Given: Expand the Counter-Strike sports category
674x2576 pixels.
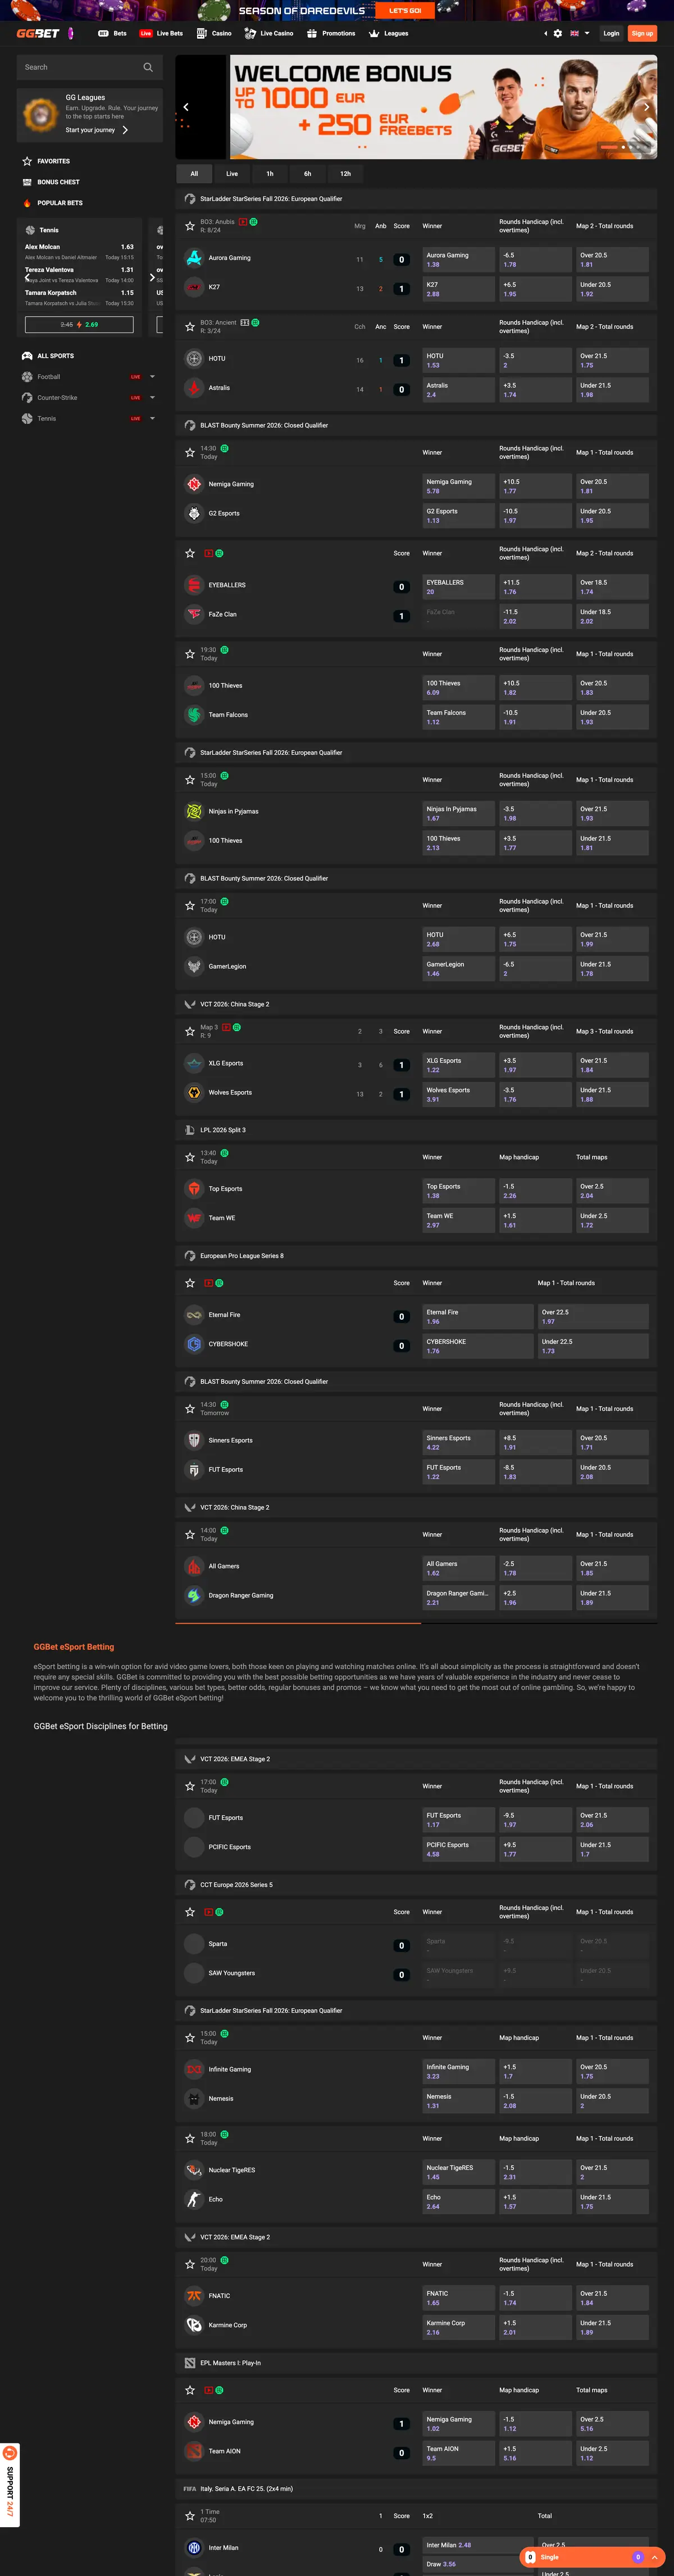Looking at the screenshot, I should (x=152, y=398).
